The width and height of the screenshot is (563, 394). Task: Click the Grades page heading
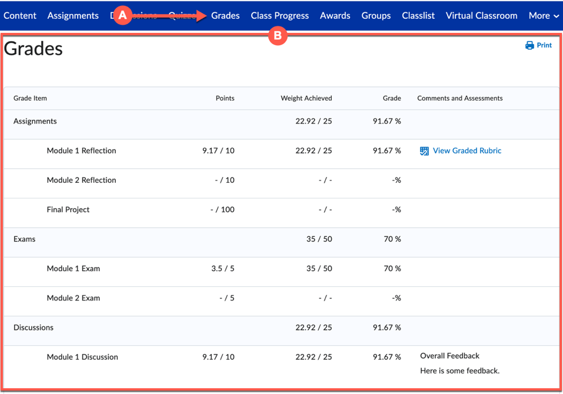(x=34, y=49)
